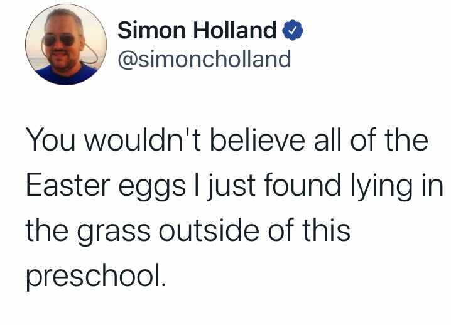Click the tweet line "the grass outside of this"
Viewport: 451px width, 325px height.
click(188, 232)
